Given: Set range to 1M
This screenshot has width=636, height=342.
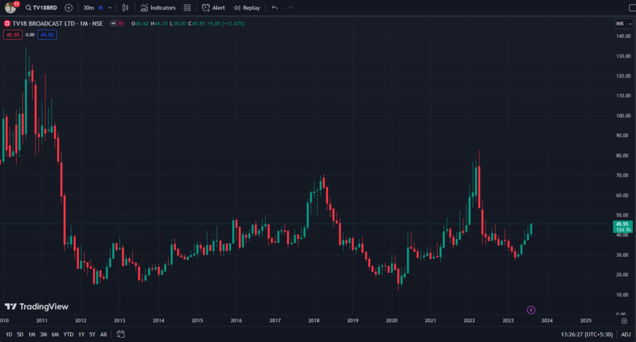Looking at the screenshot, I should (32, 335).
